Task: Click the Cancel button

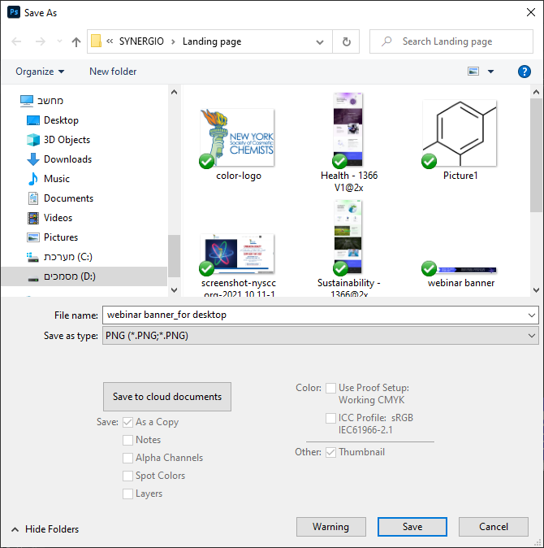Action: pyautogui.click(x=494, y=527)
